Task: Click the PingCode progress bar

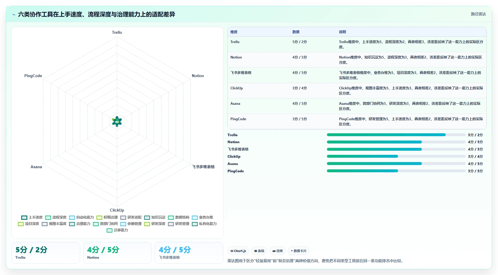Action: coord(396,171)
